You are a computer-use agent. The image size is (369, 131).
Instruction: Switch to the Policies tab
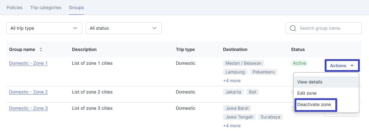tap(14, 8)
